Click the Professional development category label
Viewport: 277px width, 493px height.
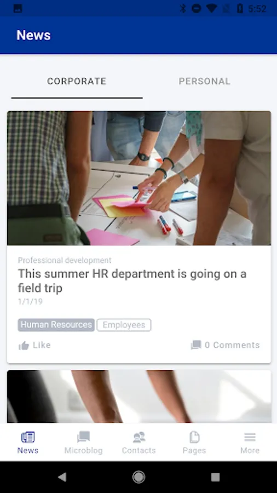point(65,260)
